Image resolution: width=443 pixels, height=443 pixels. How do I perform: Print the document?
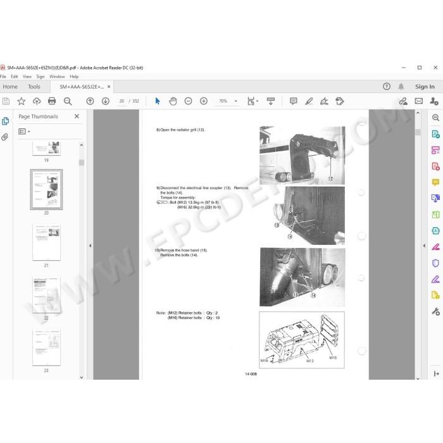[52, 101]
